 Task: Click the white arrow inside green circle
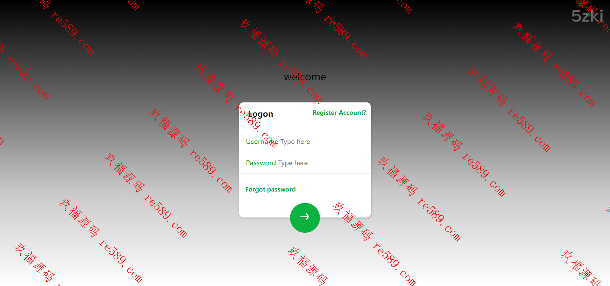(305, 217)
